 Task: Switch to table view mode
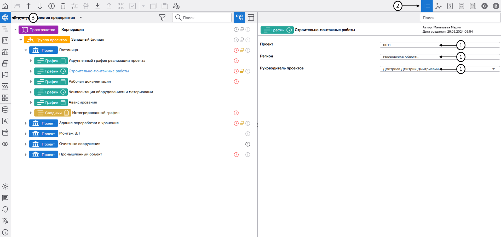coord(251,17)
